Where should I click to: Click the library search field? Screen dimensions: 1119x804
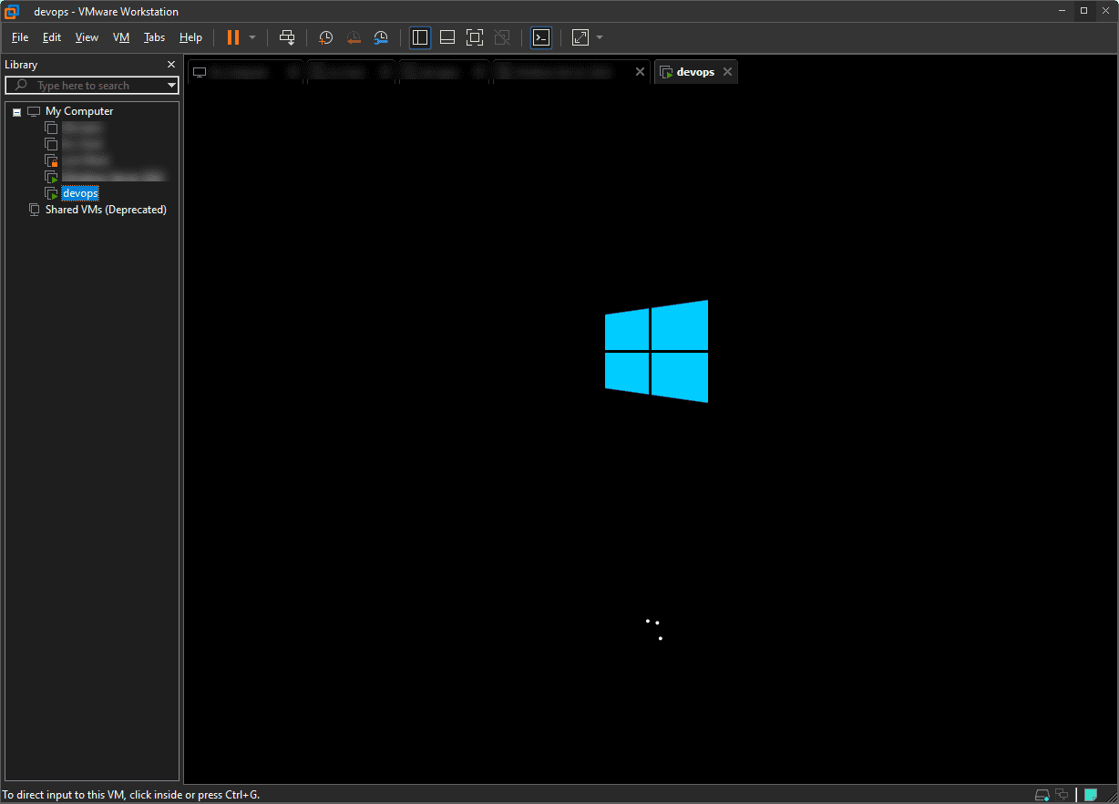[x=87, y=86]
